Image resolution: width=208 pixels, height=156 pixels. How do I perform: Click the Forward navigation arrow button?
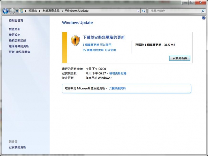(x=12, y=11)
